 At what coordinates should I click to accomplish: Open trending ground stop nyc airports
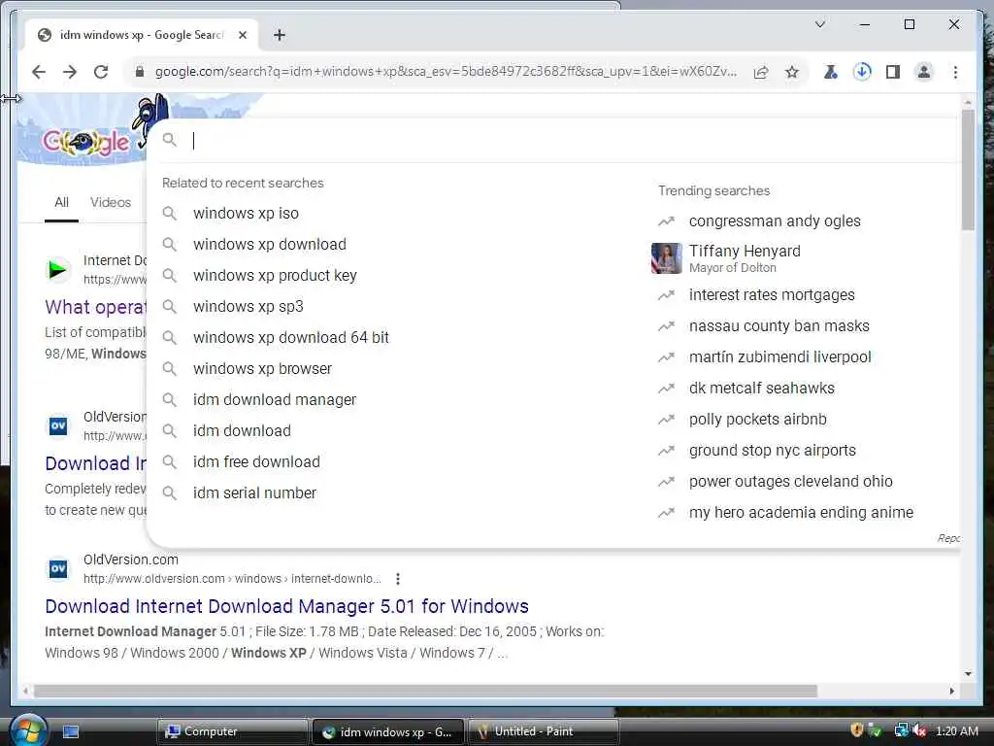point(772,451)
